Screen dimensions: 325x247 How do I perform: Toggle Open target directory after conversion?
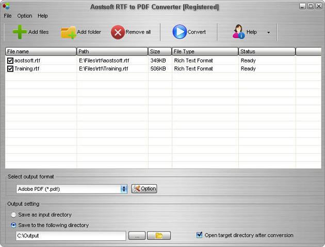[x=200, y=235]
